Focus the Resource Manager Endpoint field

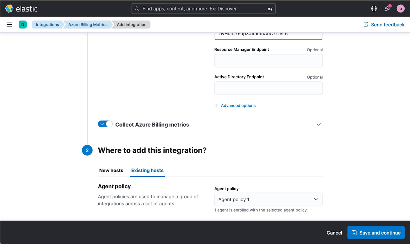click(268, 61)
